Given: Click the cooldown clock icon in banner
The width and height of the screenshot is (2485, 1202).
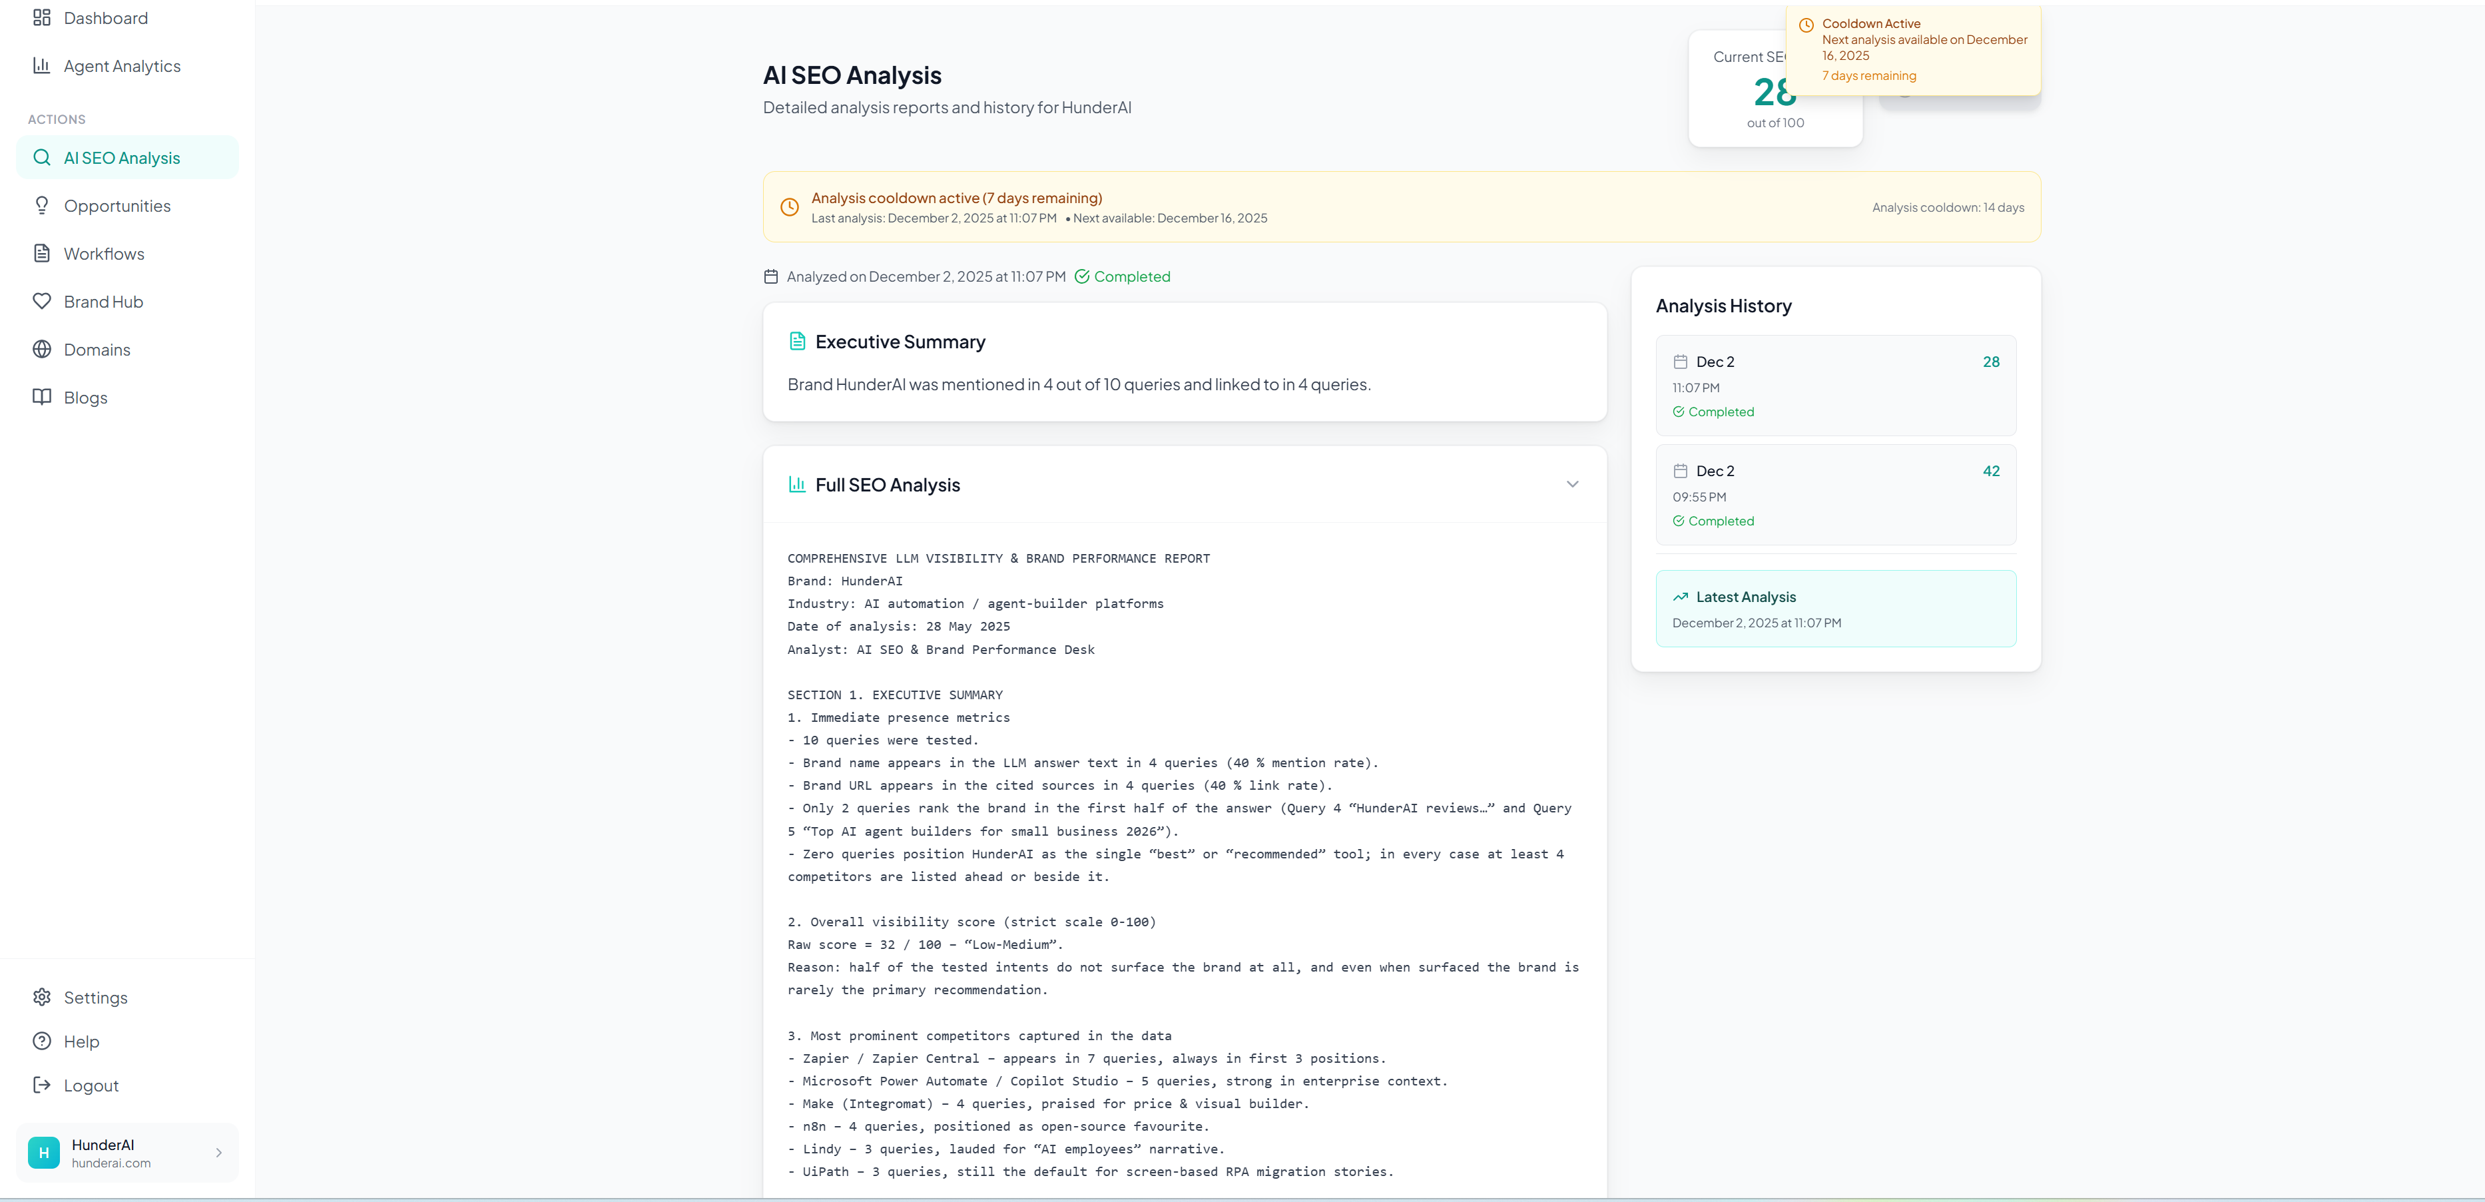Looking at the screenshot, I should coord(789,206).
